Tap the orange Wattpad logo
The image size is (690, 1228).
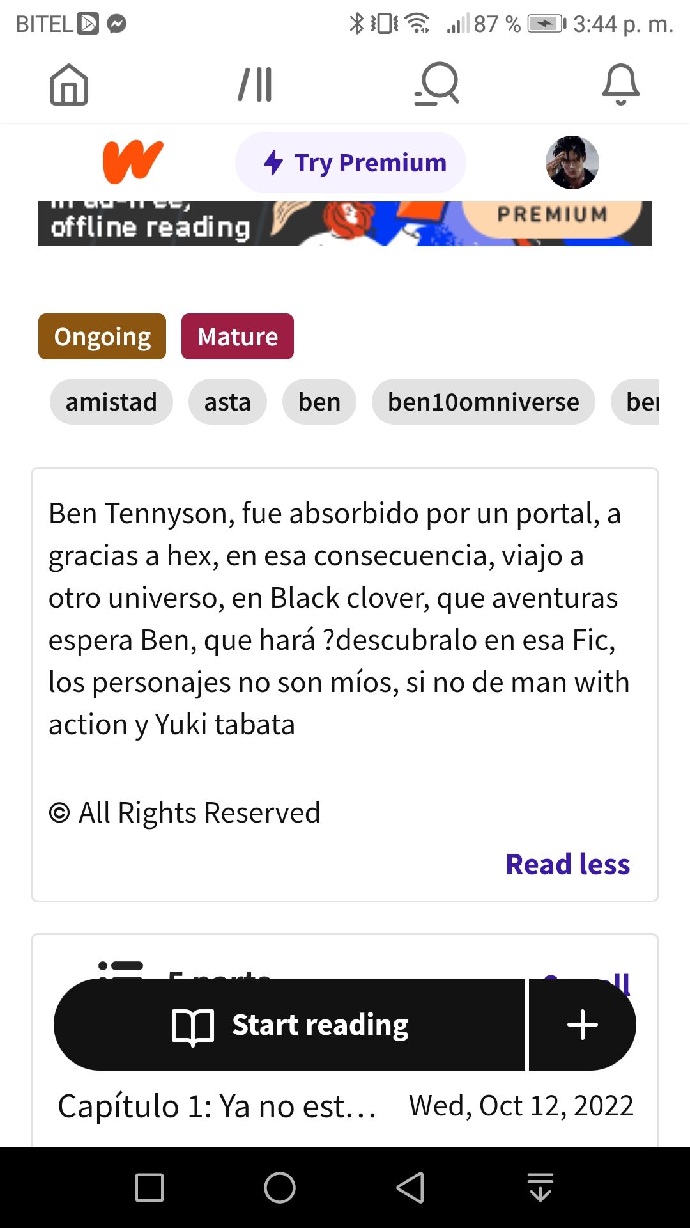(x=133, y=162)
